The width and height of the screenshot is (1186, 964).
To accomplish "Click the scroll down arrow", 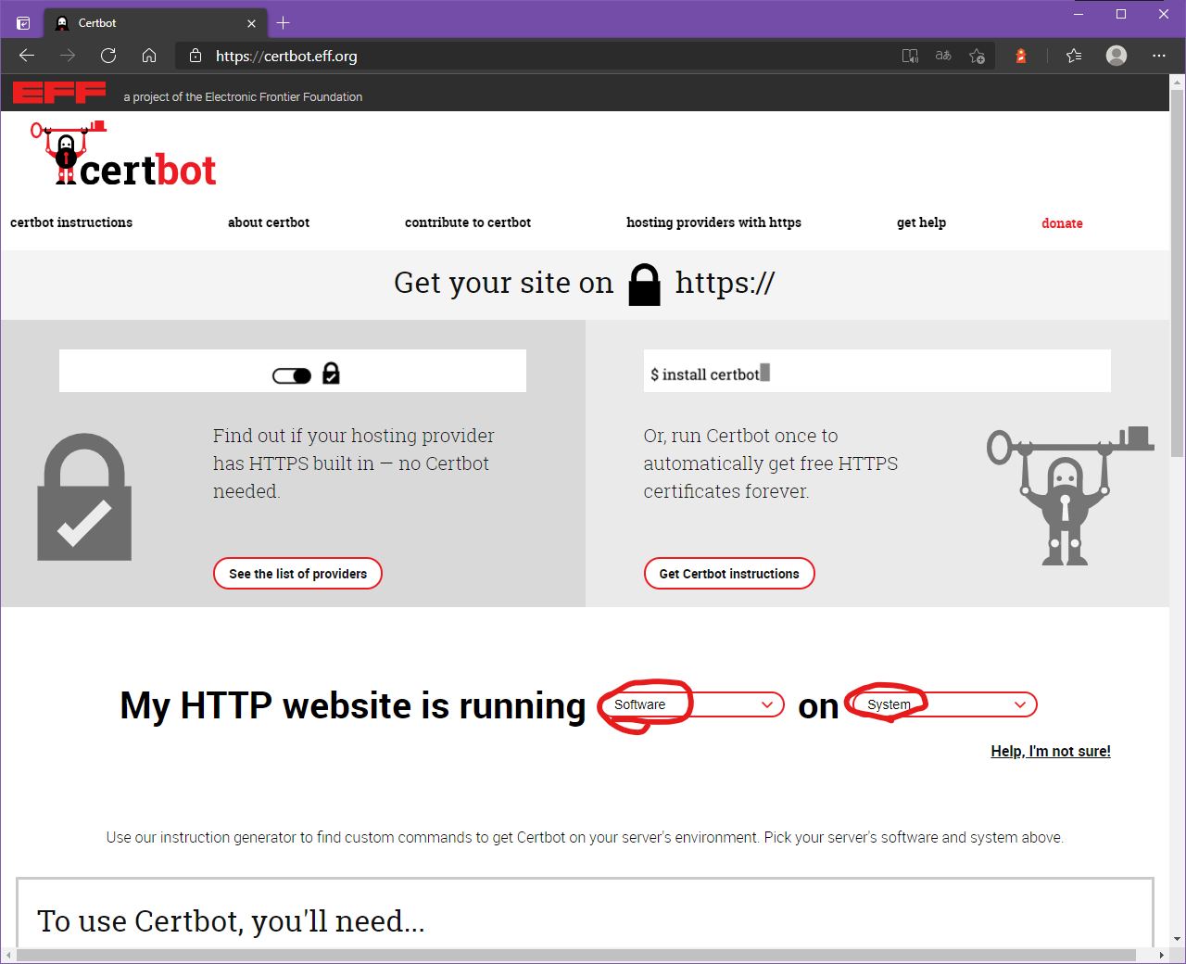I will (1177, 938).
